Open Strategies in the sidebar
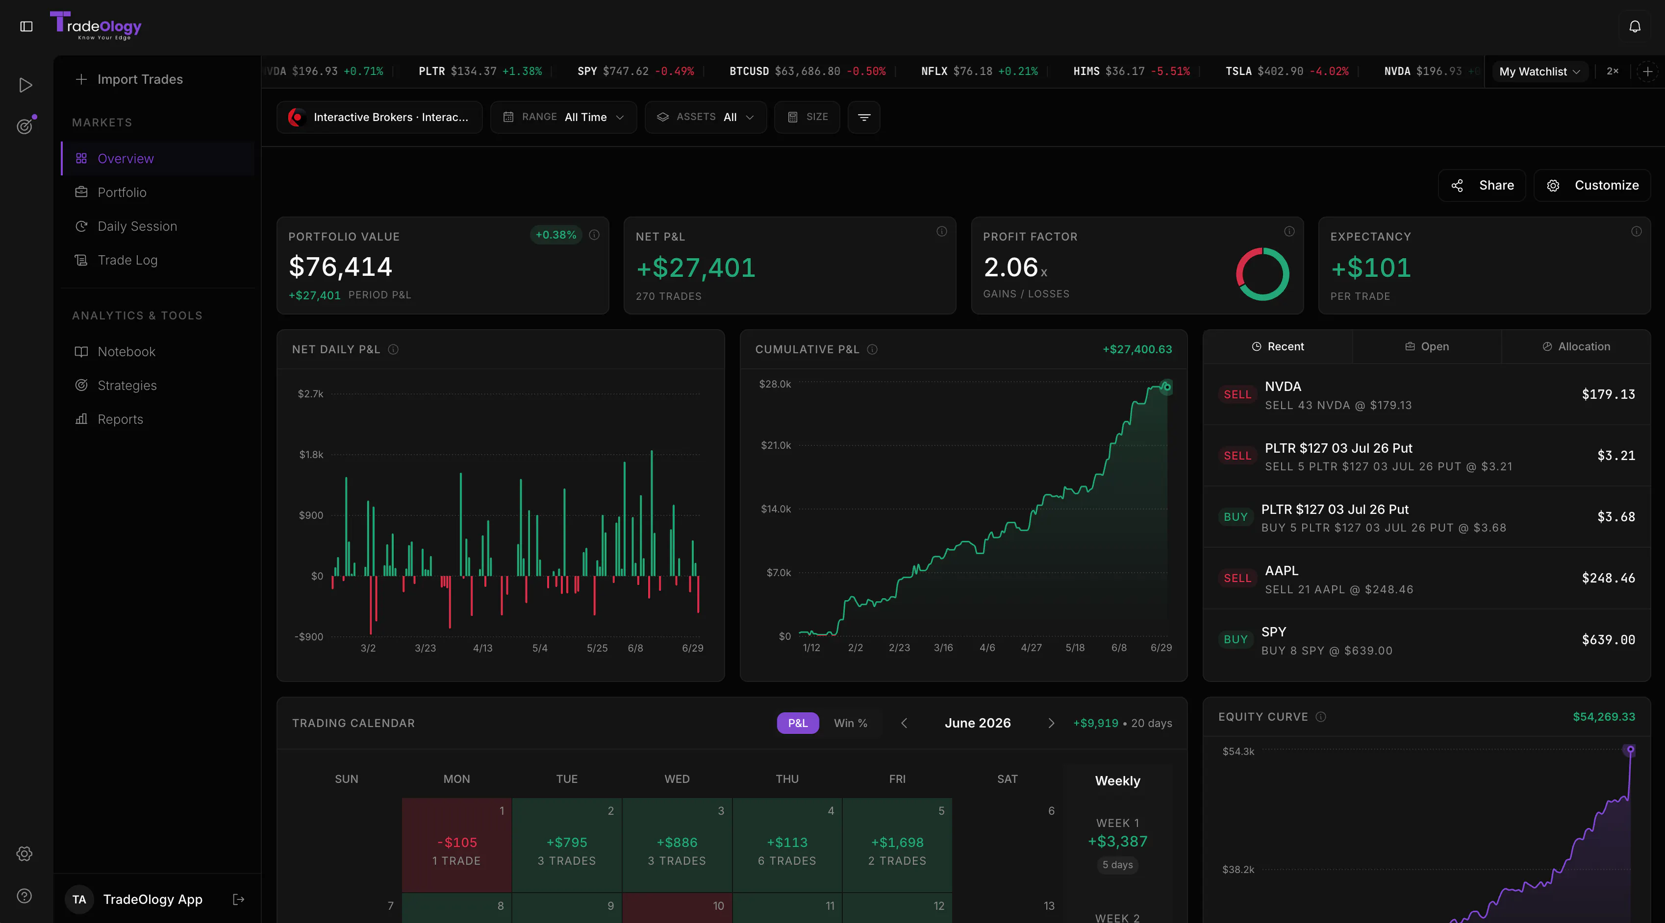This screenshot has width=1665, height=923. click(158, 385)
